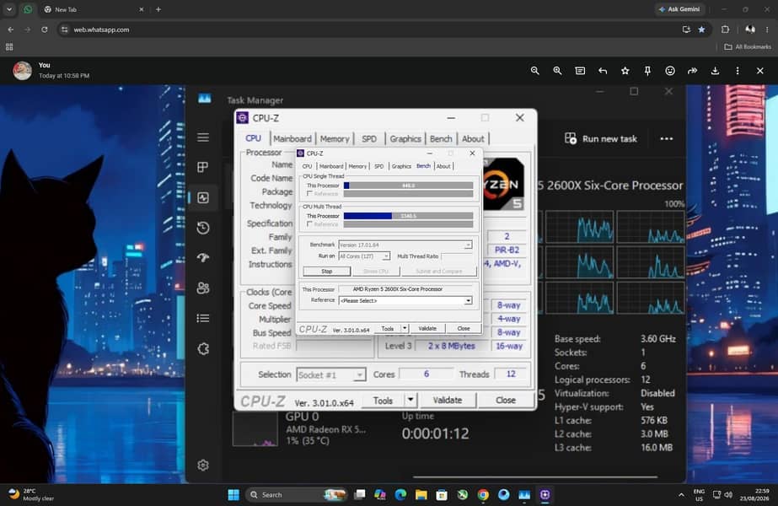Click single thread This Processor score bar

tap(408, 186)
